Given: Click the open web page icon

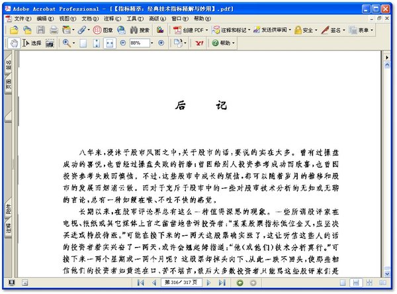Looking at the screenshot, I should (x=27, y=30).
